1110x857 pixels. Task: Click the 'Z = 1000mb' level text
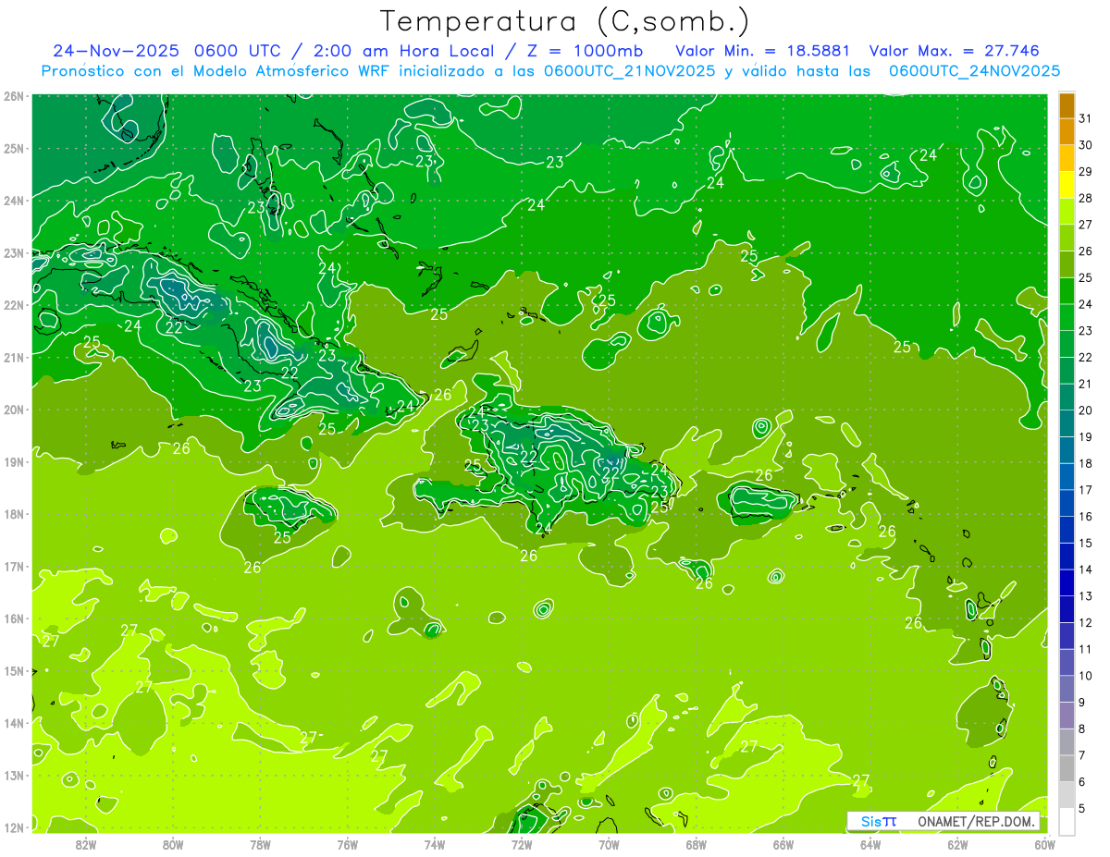pyautogui.click(x=585, y=51)
